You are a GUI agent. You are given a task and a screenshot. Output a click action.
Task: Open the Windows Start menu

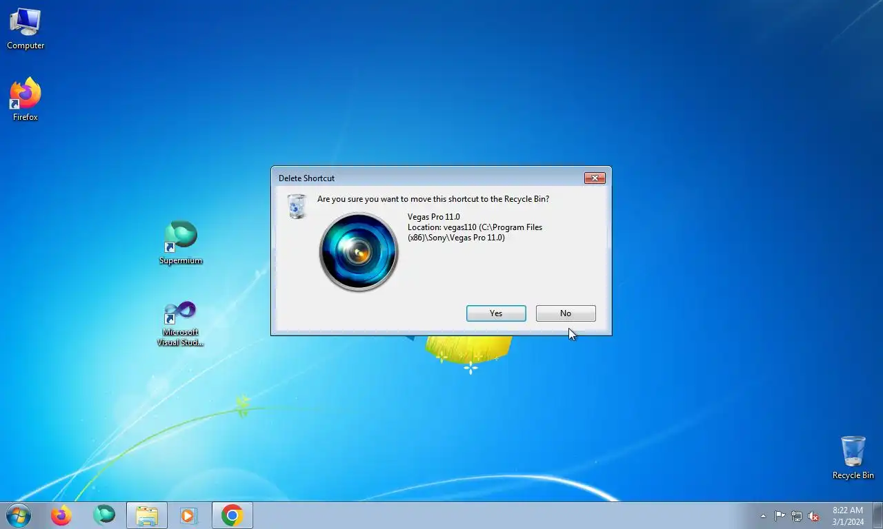pyautogui.click(x=18, y=515)
